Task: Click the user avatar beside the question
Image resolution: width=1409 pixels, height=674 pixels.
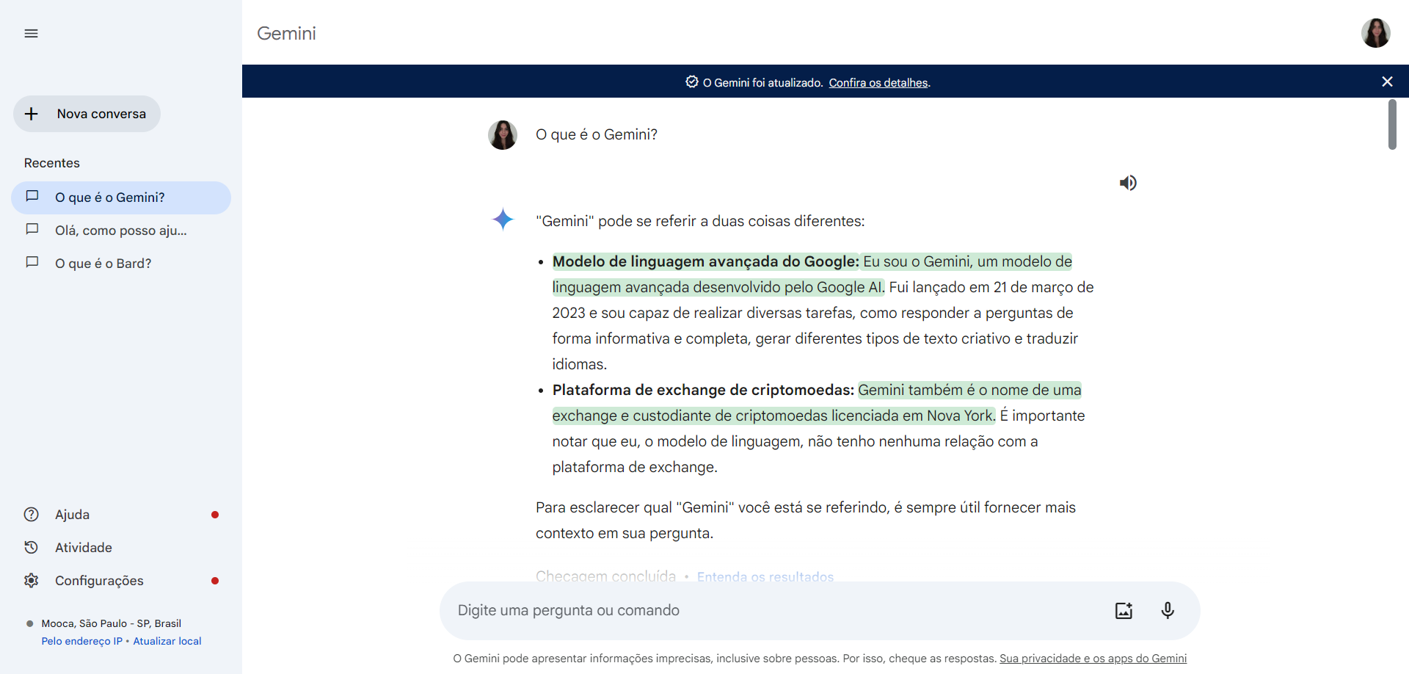Action: click(x=503, y=135)
